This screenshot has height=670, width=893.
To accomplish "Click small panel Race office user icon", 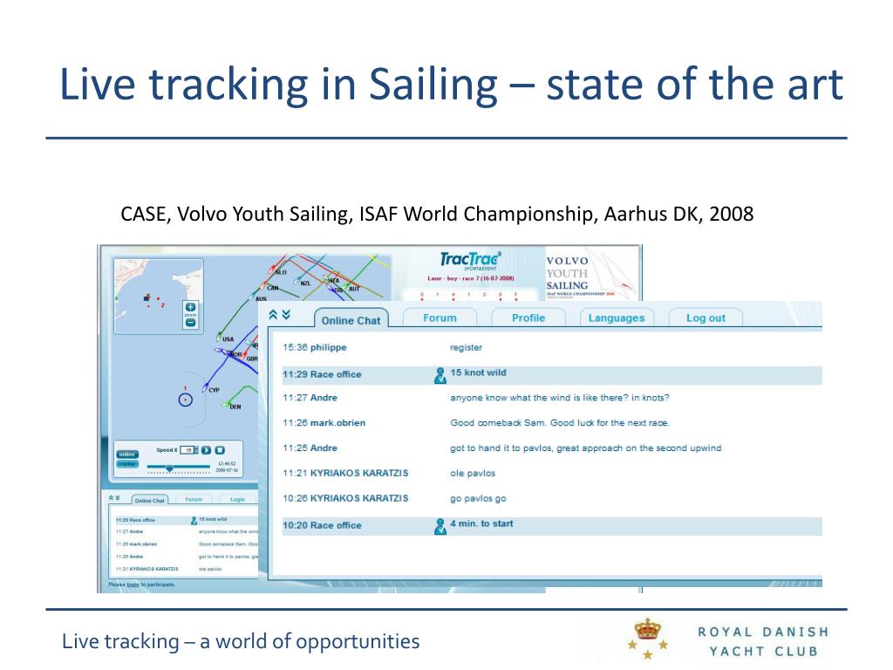I will pos(194,520).
